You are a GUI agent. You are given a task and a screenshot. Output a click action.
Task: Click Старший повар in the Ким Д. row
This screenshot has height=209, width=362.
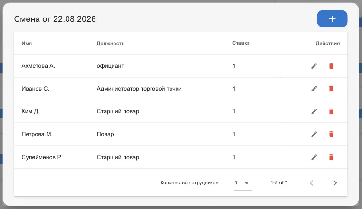pyautogui.click(x=118, y=111)
